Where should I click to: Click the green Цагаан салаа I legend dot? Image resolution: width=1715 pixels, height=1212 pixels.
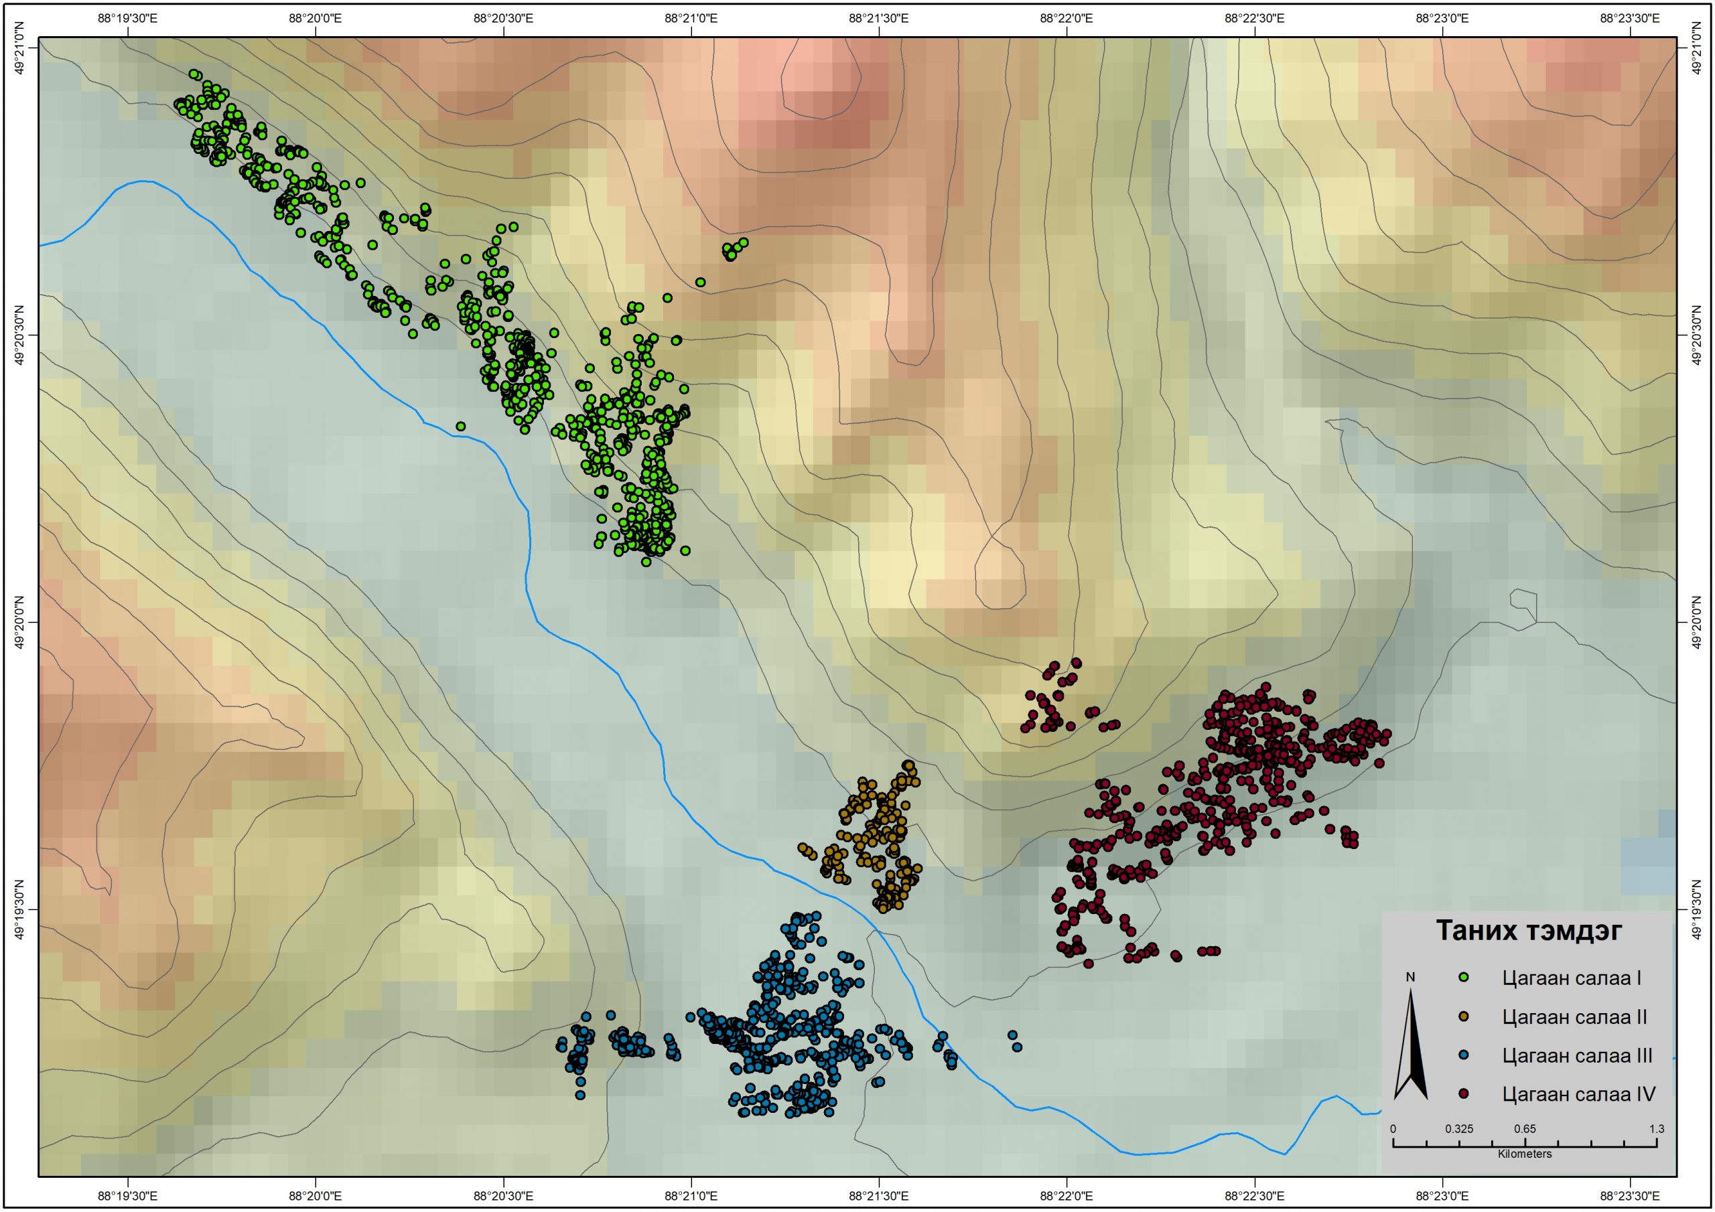click(1463, 978)
